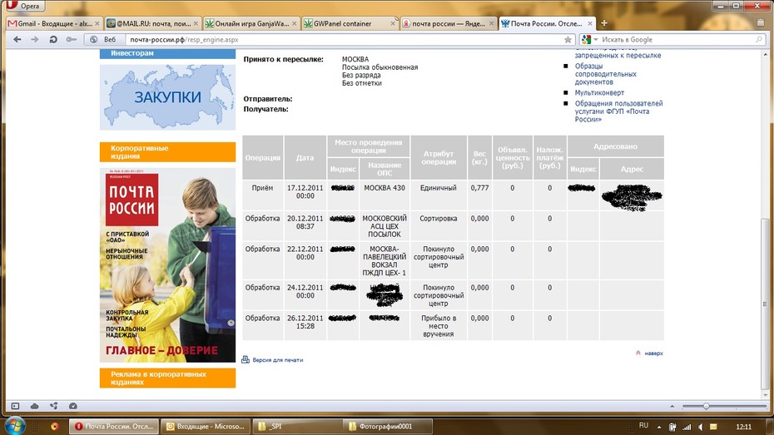This screenshot has width=774, height=435.
Task: Click the printer icon for print version
Action: tap(246, 359)
